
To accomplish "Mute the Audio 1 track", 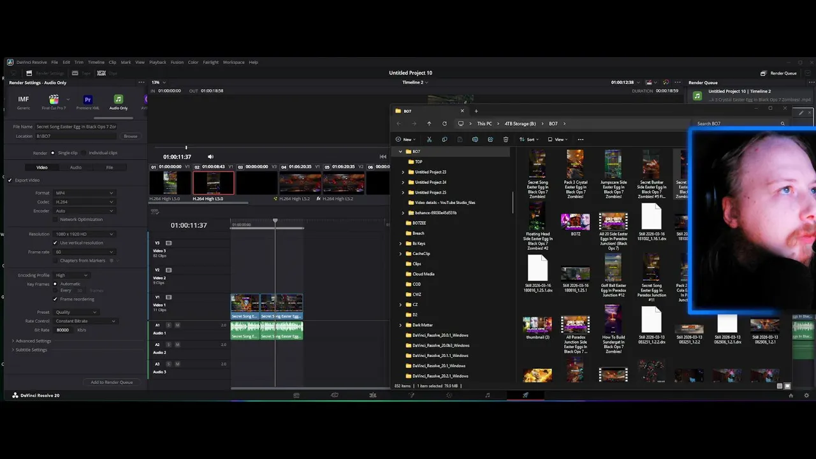I will pos(177,325).
